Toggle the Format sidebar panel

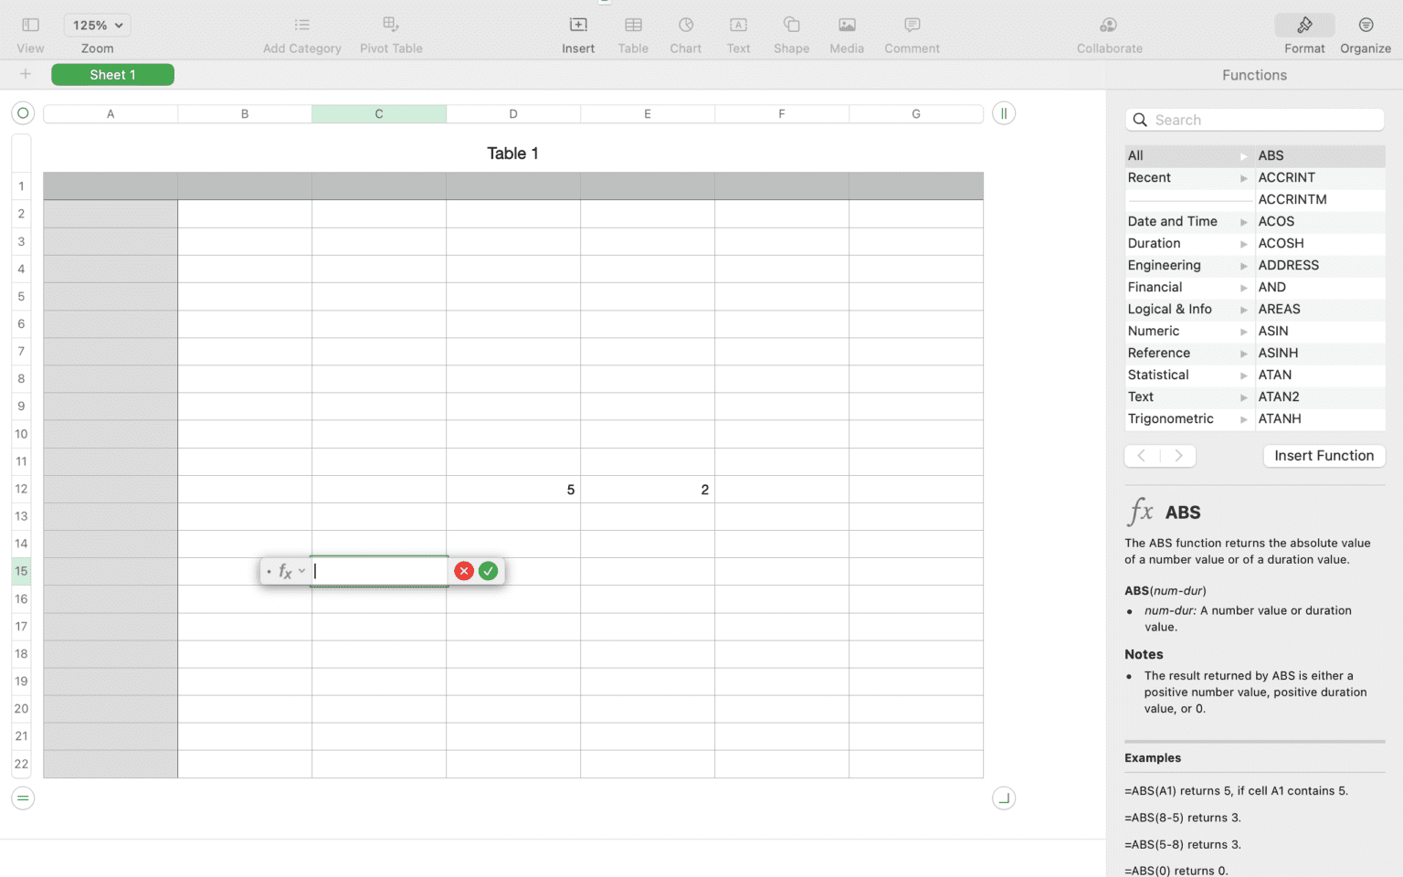pos(1303,26)
